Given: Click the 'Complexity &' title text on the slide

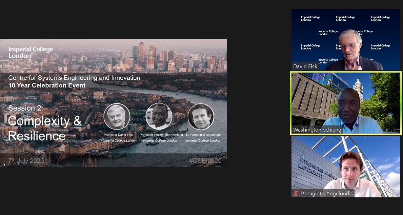Looking at the screenshot, I should [x=45, y=121].
